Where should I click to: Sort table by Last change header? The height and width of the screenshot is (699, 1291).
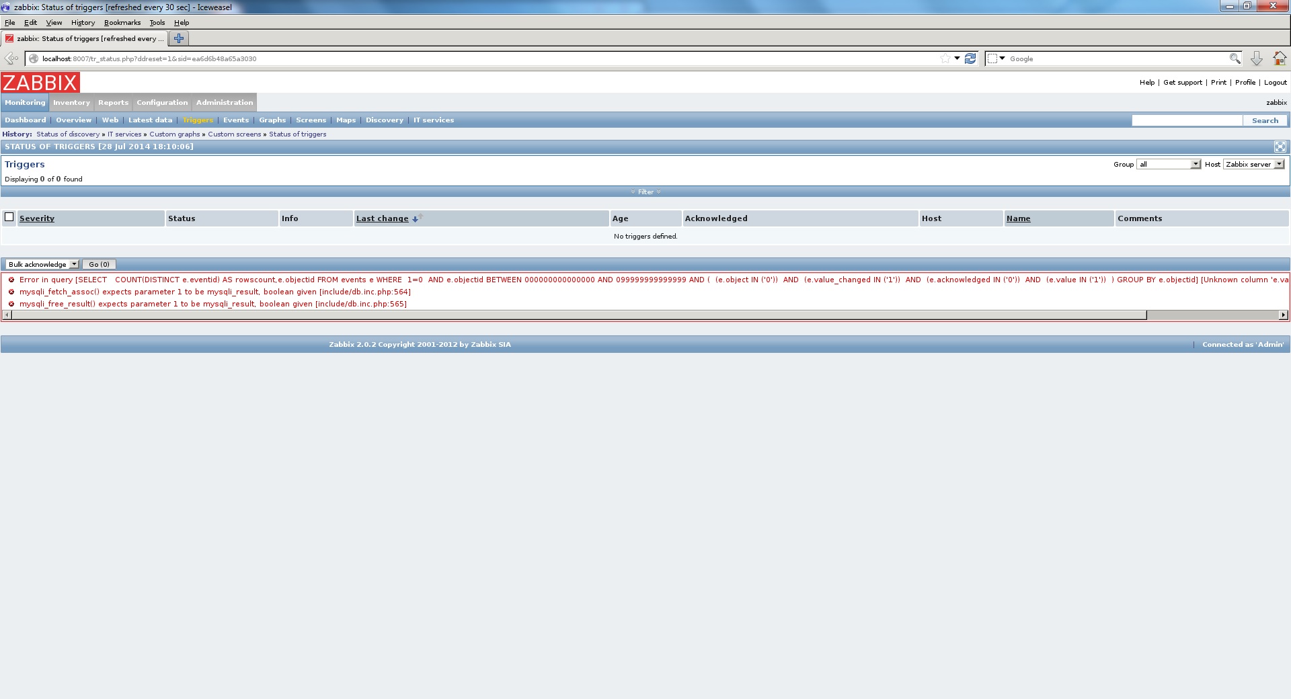click(x=383, y=218)
